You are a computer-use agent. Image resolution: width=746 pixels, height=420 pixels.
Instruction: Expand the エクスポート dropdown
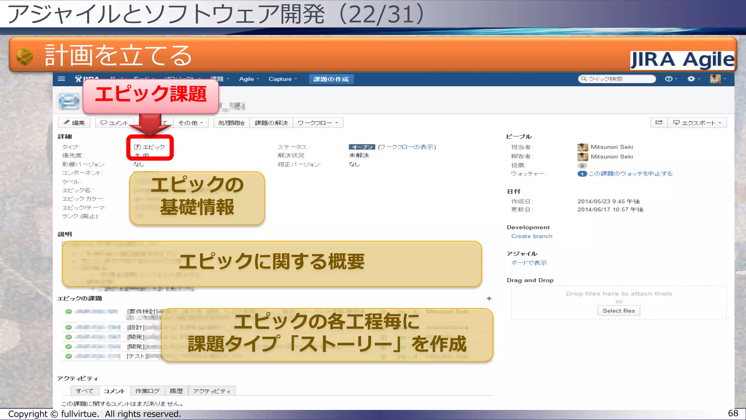coord(697,123)
